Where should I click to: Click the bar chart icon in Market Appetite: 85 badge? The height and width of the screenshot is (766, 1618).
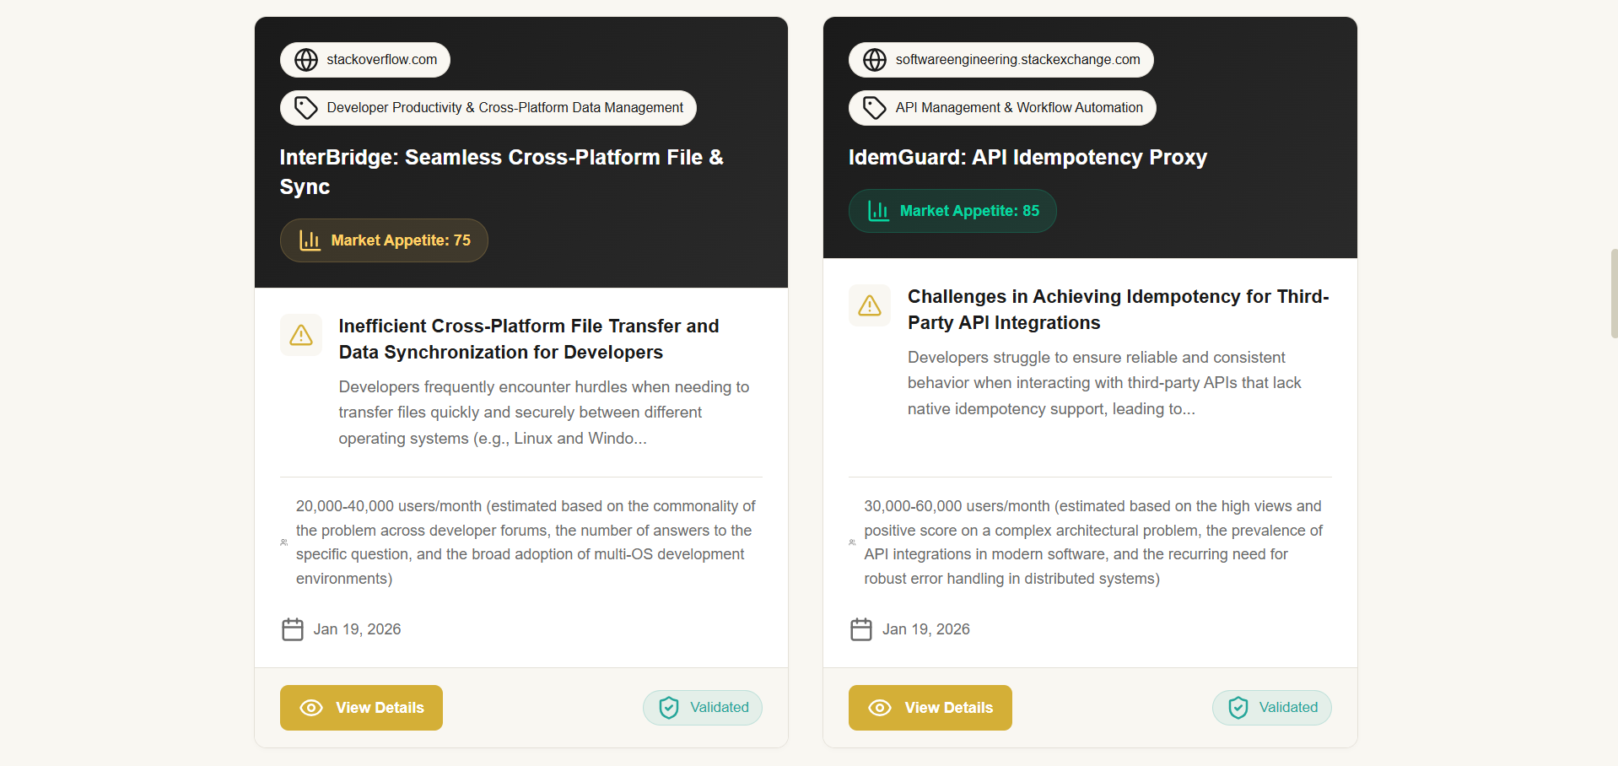(877, 210)
